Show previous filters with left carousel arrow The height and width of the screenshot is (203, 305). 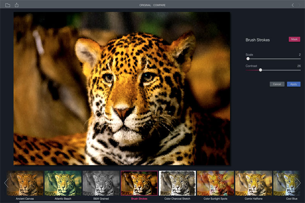pos(6,183)
